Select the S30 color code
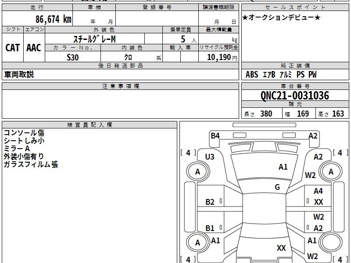This screenshot has width=351, height=263. point(73,57)
